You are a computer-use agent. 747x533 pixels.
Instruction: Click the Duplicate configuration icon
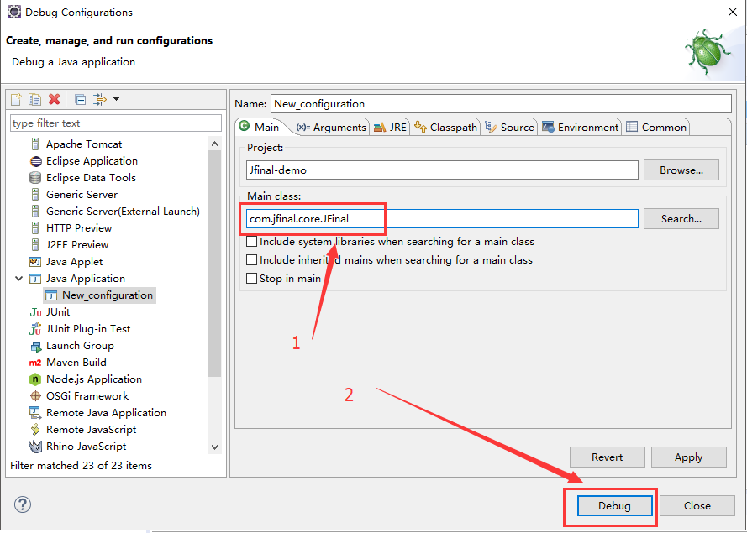tap(34, 99)
